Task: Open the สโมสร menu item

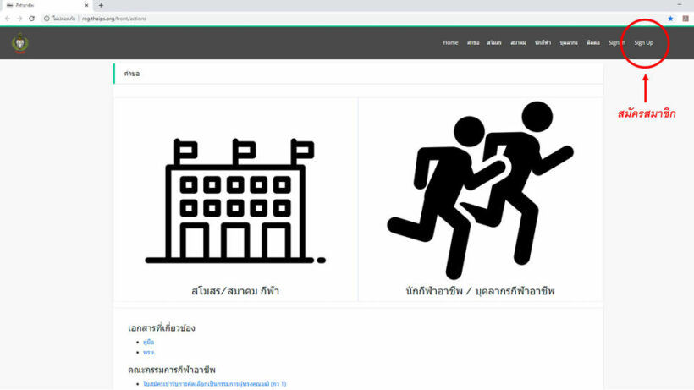Action: 494,42
